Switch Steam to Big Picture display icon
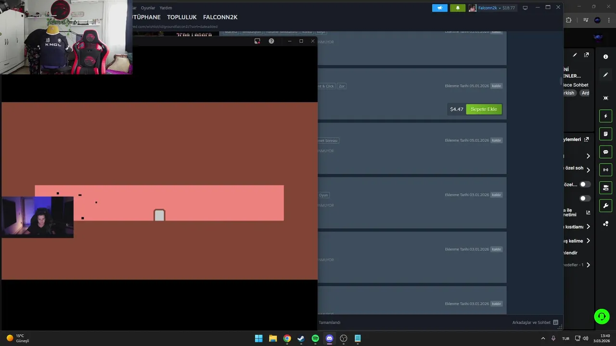 tap(525, 8)
